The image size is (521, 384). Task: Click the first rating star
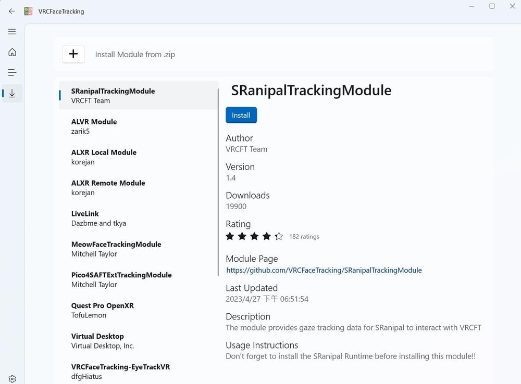click(x=230, y=236)
